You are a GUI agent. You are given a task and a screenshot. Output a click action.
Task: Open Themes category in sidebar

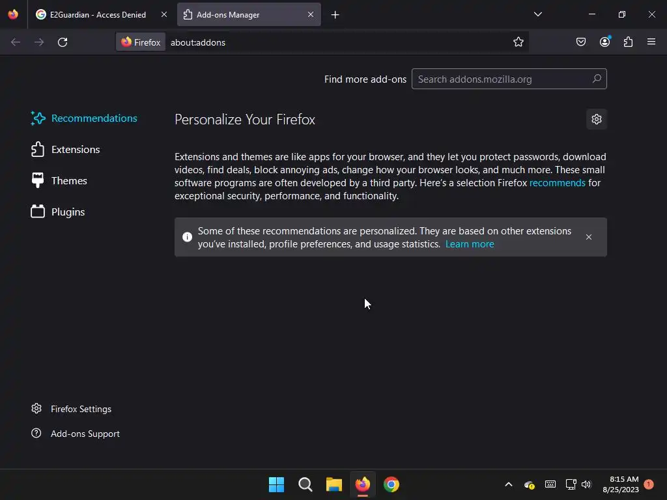tap(59, 181)
